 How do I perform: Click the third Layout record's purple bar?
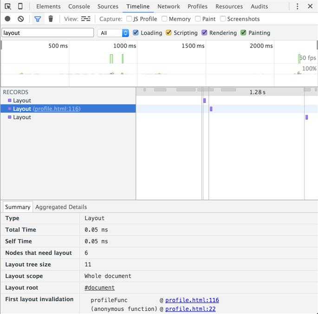click(307, 117)
